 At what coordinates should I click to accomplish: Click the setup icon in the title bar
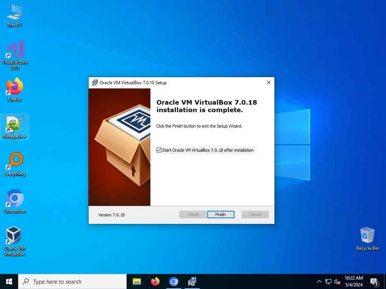point(95,82)
